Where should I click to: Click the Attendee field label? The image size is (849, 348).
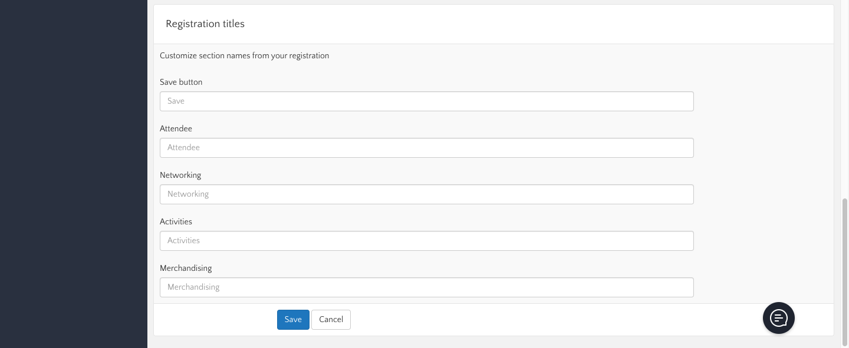coord(176,129)
